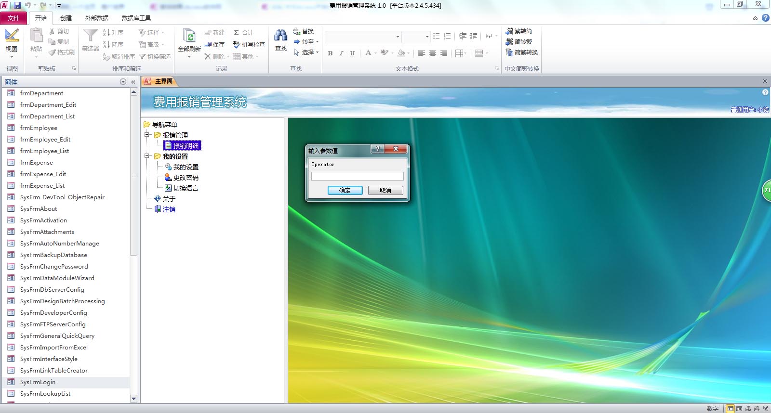The width and height of the screenshot is (771, 413).
Task: Switch to the 创建 Create tab
Action: pyautogui.click(x=66, y=18)
